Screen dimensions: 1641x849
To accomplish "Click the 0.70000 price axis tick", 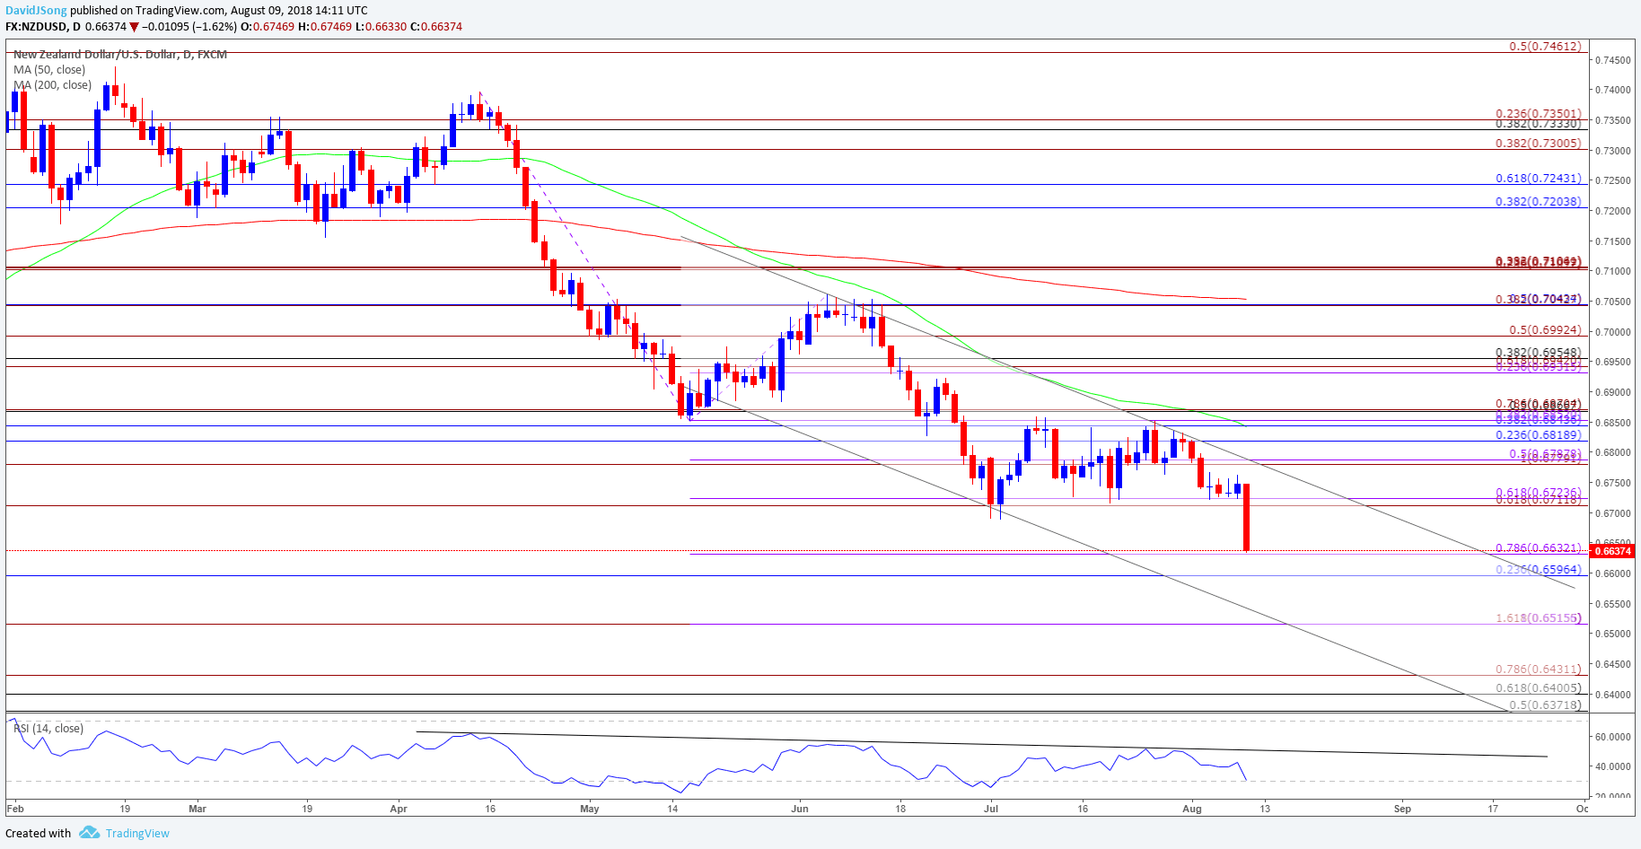I will (x=1613, y=332).
